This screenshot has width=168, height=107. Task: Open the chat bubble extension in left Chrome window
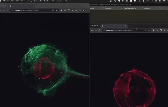coord(61,10)
